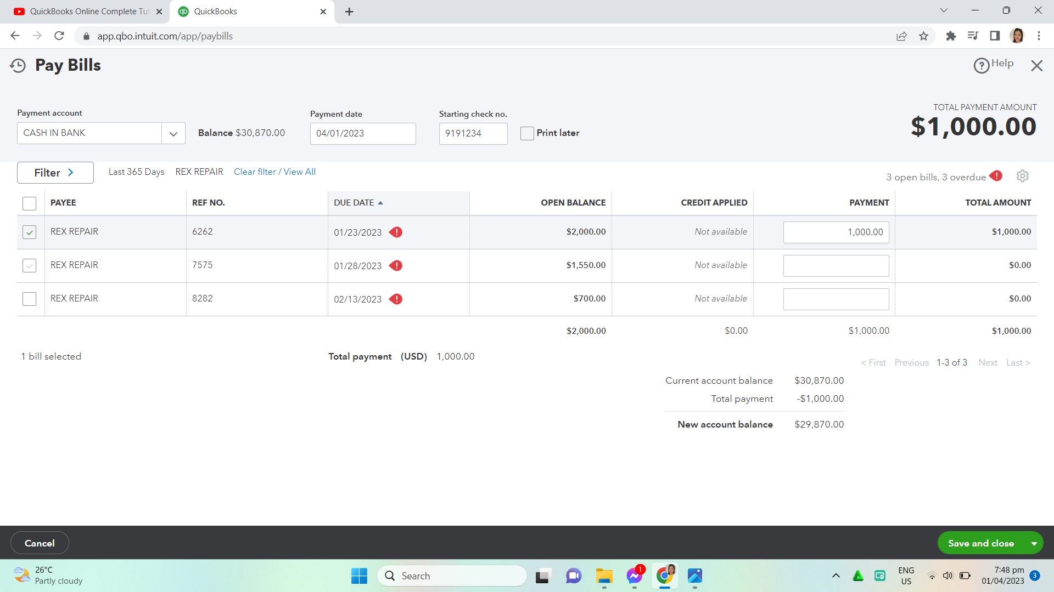Expand the Payment account CASH IN BANK dropdown
This screenshot has height=592, width=1054.
point(173,133)
